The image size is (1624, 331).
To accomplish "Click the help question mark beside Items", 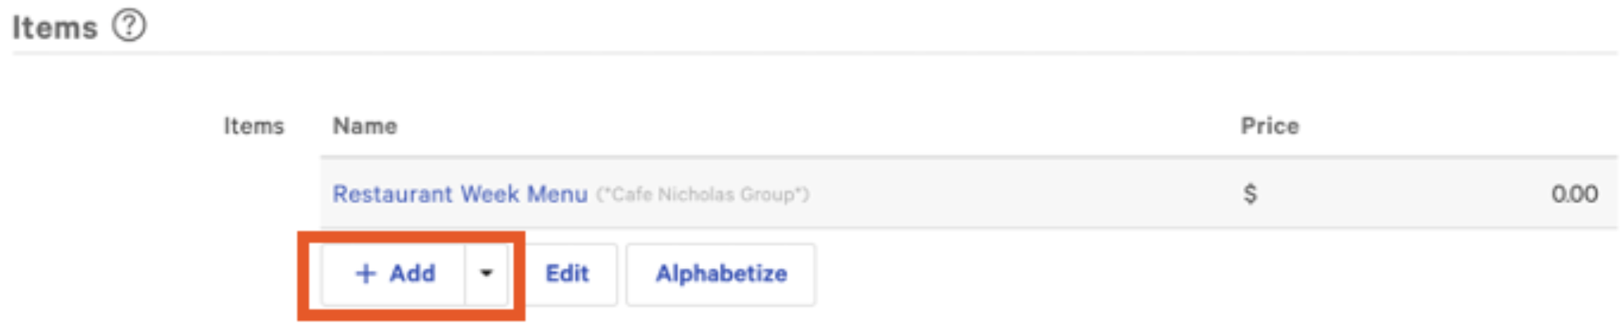I will (x=129, y=26).
